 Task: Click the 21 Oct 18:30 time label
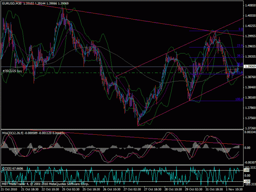pos(30,190)
